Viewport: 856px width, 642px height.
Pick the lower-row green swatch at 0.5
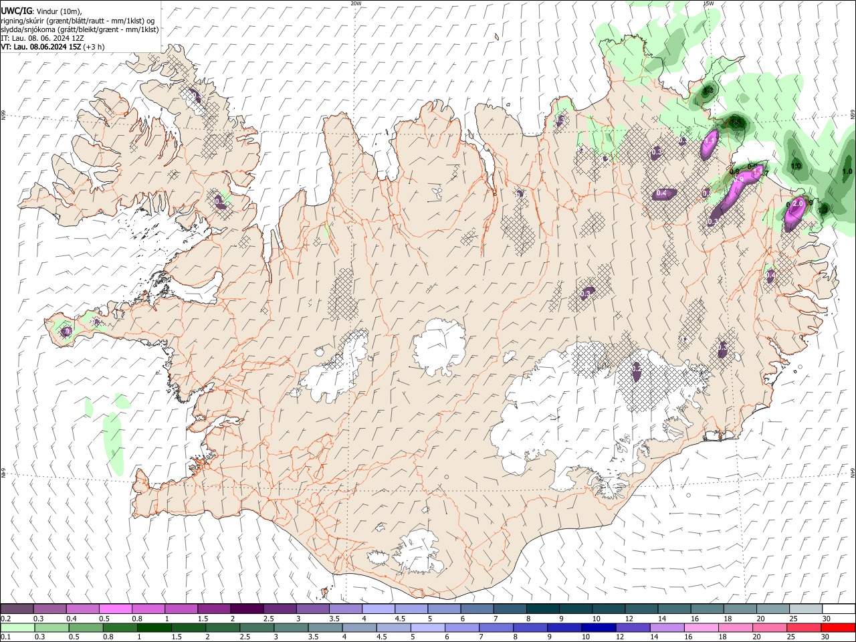86,627
